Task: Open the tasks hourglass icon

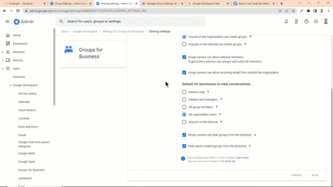Action: click(296, 21)
